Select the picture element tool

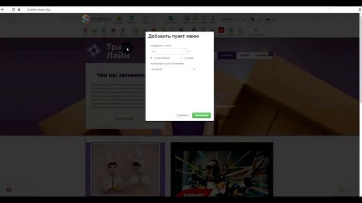tap(94, 31)
